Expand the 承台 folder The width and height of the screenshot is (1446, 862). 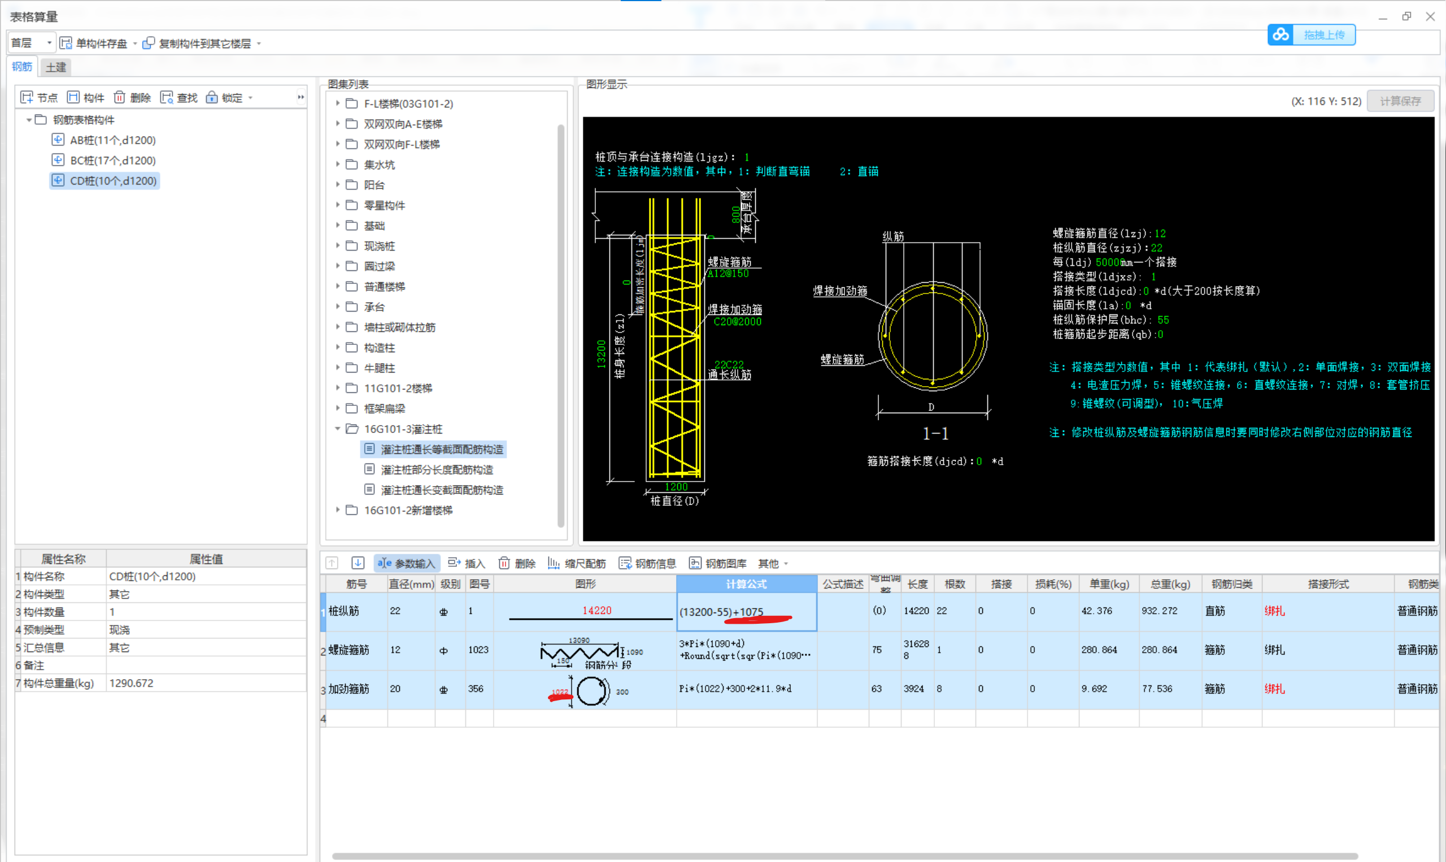[x=337, y=307]
